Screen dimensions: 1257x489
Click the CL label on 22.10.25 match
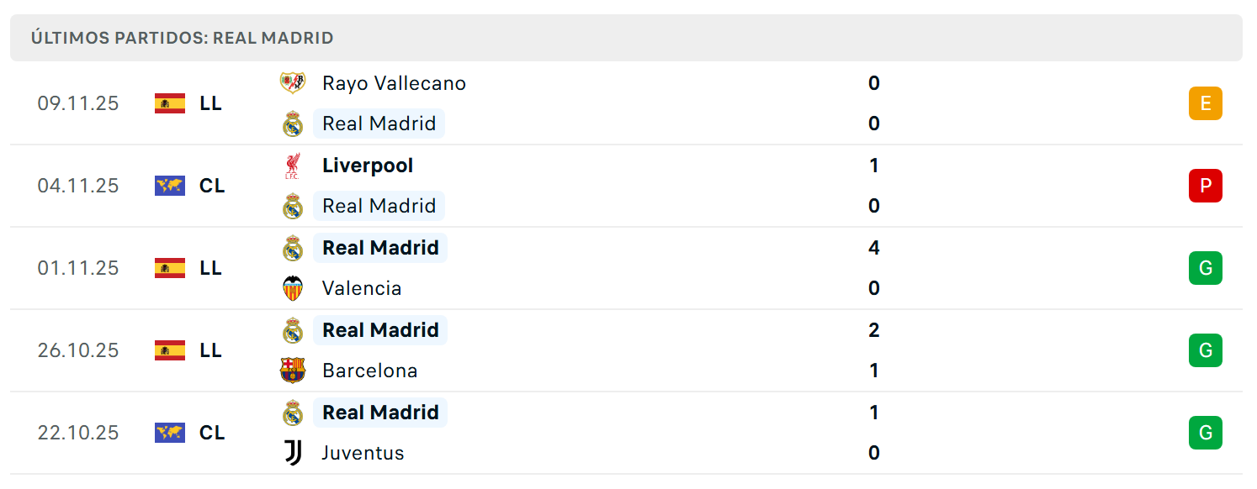212,433
